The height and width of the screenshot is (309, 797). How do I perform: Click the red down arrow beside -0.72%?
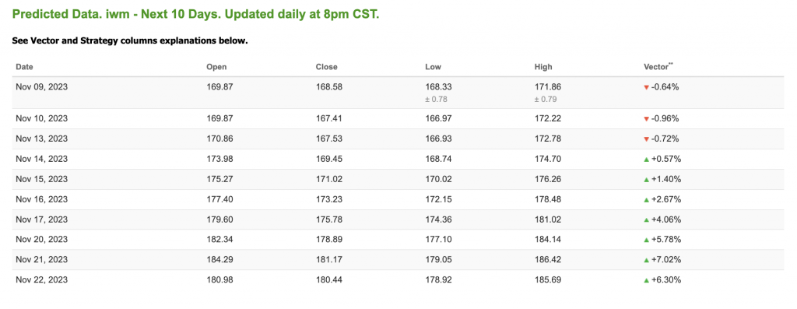pos(646,139)
